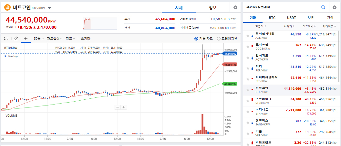This screenshot has height=146, width=341.
Task: Zoom out chart with minus button
Action: tap(118, 107)
